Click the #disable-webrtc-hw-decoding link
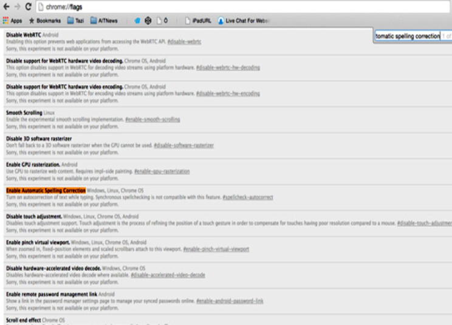452x325 pixels. click(228, 67)
